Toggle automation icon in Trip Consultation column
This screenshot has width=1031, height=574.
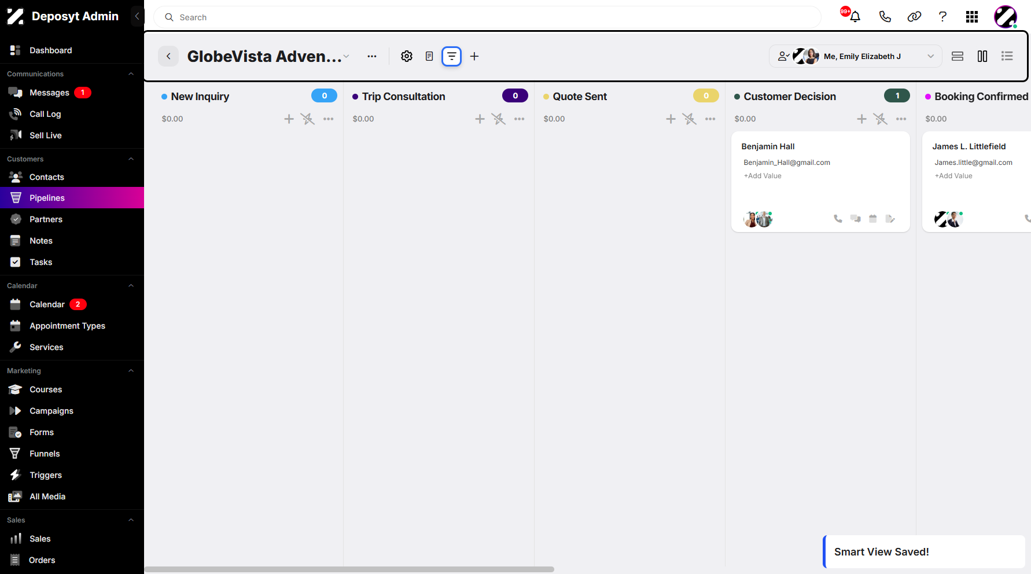[x=498, y=119]
